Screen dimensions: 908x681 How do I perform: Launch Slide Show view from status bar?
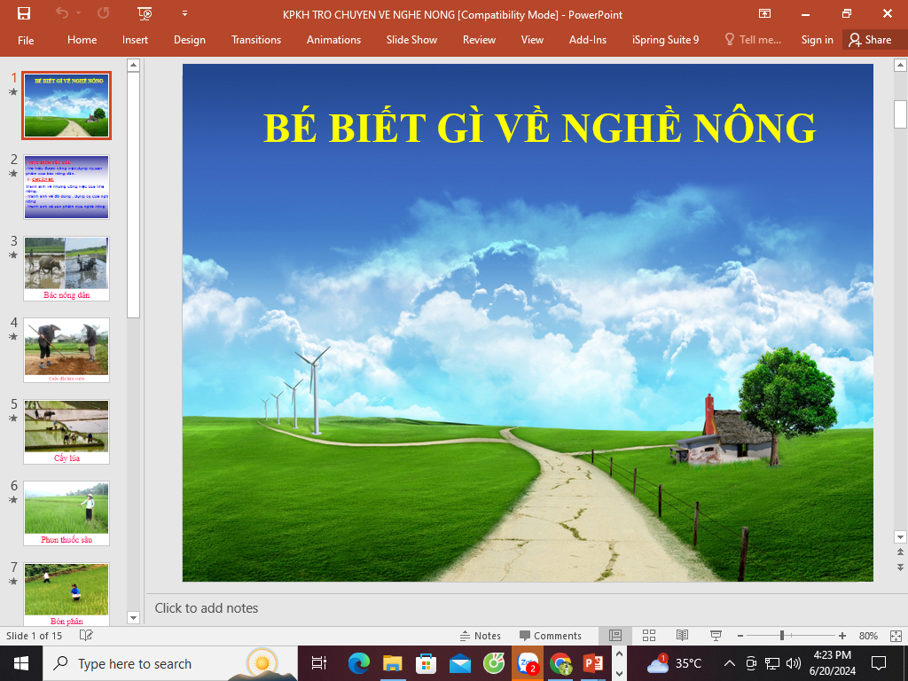[x=716, y=636]
